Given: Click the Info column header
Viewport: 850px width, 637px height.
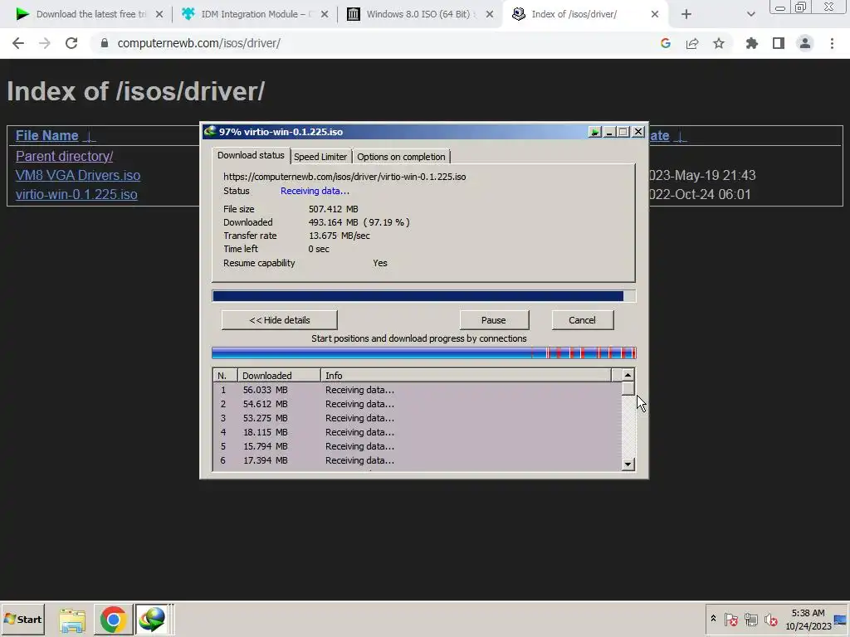Looking at the screenshot, I should click(x=466, y=376).
